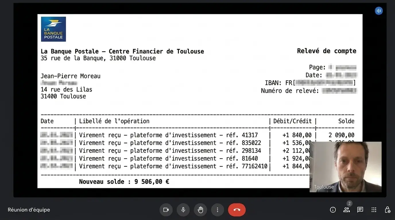
Task: Click the Page label on the statement
Action: click(317, 68)
